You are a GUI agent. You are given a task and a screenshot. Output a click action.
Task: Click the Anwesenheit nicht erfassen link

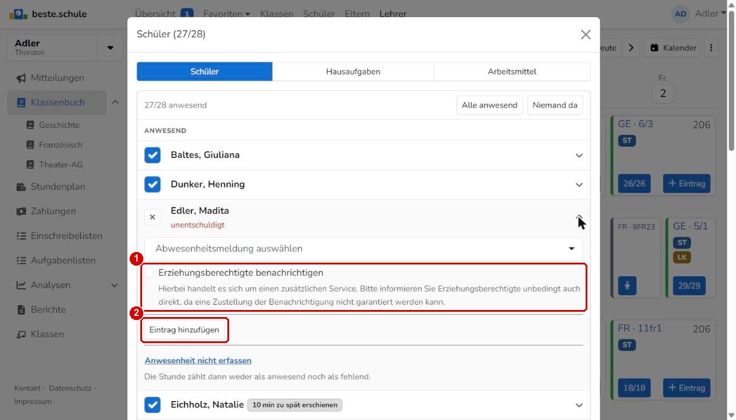point(198,360)
